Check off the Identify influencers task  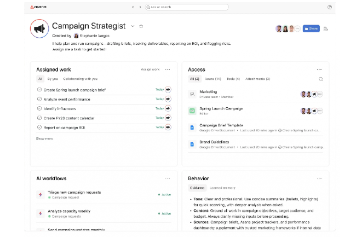tap(39, 108)
